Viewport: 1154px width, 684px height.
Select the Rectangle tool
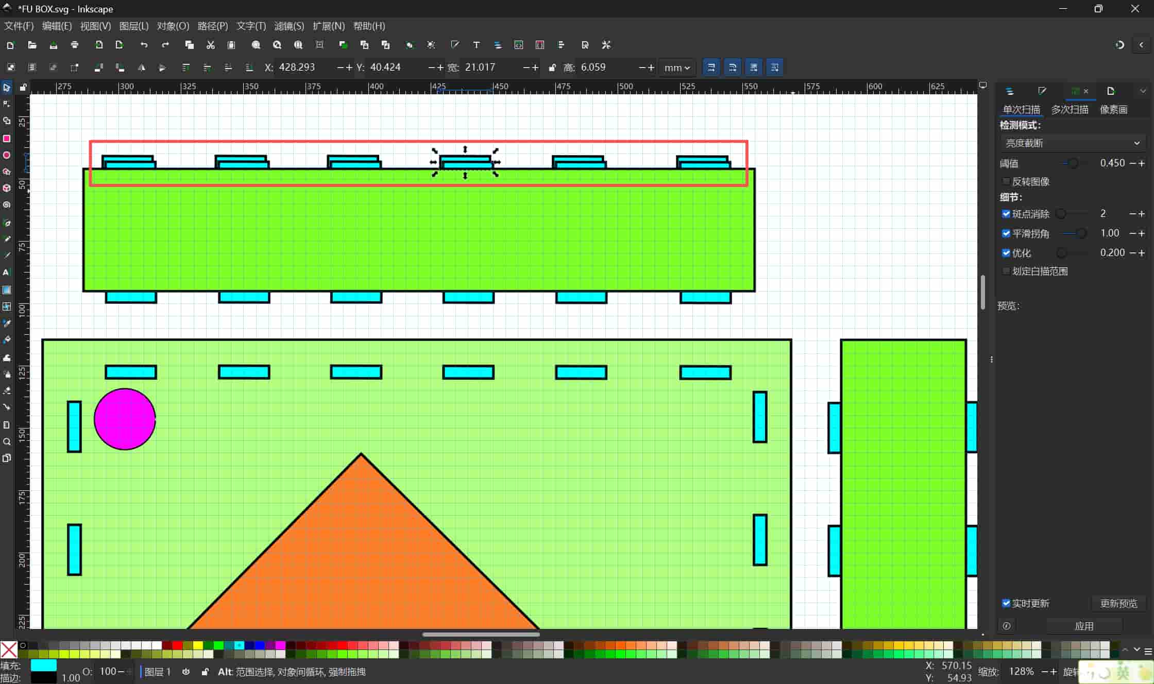pyautogui.click(x=7, y=139)
